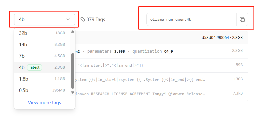262x121 pixels.
Task: Select the 14b tag option
Action: (x=42, y=44)
